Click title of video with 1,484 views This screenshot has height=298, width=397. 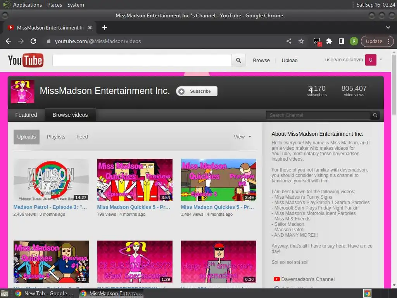tap(217, 207)
